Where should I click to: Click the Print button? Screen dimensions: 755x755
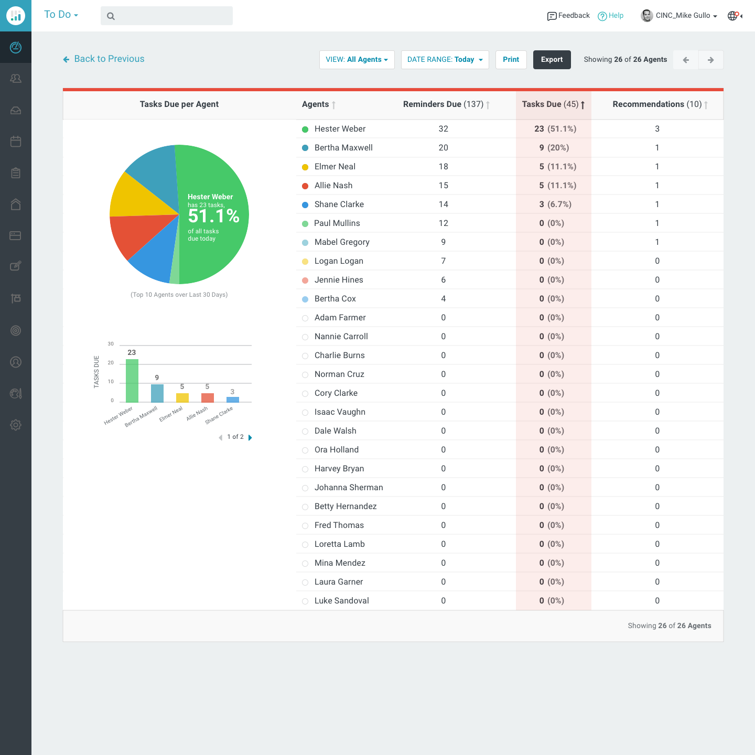tap(511, 60)
